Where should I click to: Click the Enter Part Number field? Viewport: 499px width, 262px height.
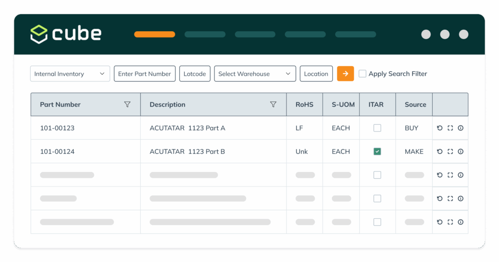coord(144,74)
